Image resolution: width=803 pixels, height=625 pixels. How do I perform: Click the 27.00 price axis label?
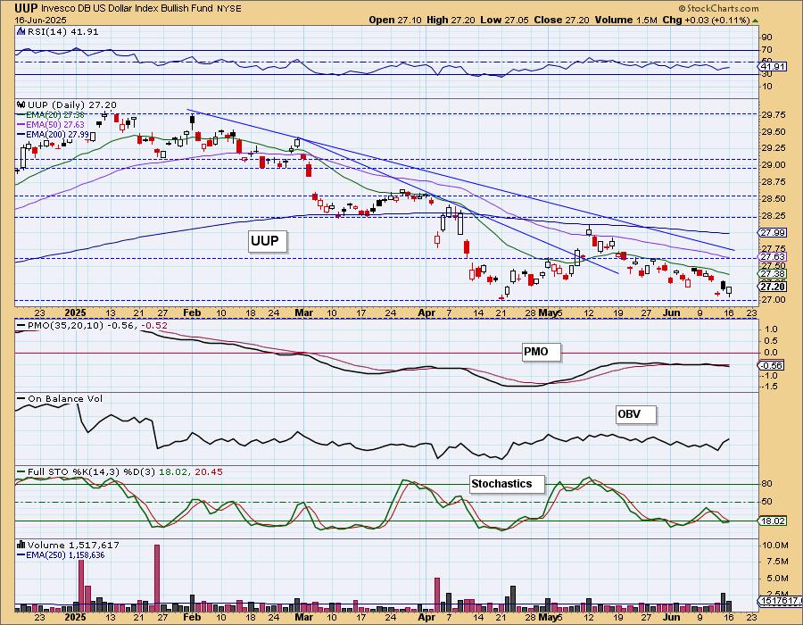774,300
